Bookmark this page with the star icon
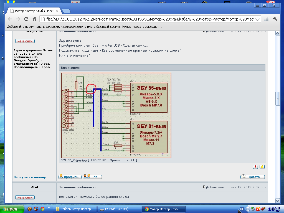Screen dimensions: 284x213 (257, 19)
